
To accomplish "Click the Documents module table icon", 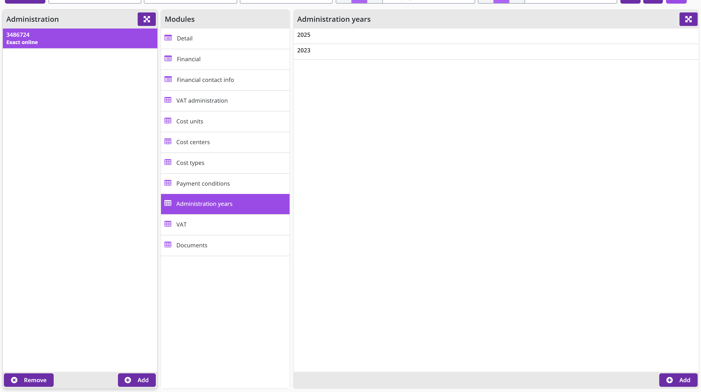I will [x=168, y=244].
